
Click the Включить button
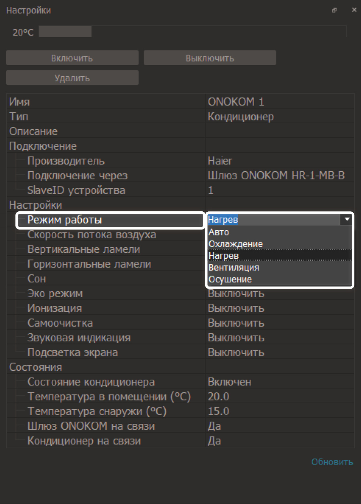72,58
